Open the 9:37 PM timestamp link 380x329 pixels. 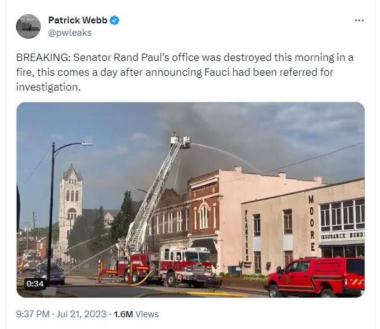pos(33,314)
